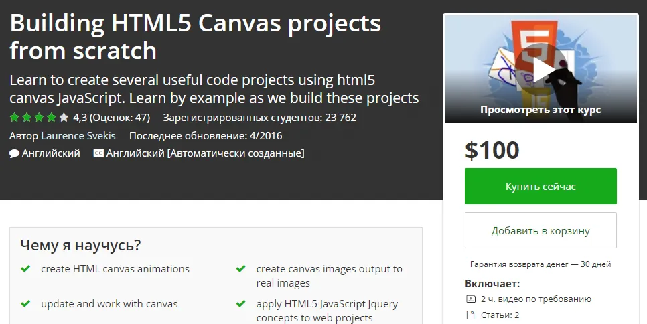This screenshot has height=324, width=647.
Task: Click the CC closed captions icon
Action: point(98,153)
